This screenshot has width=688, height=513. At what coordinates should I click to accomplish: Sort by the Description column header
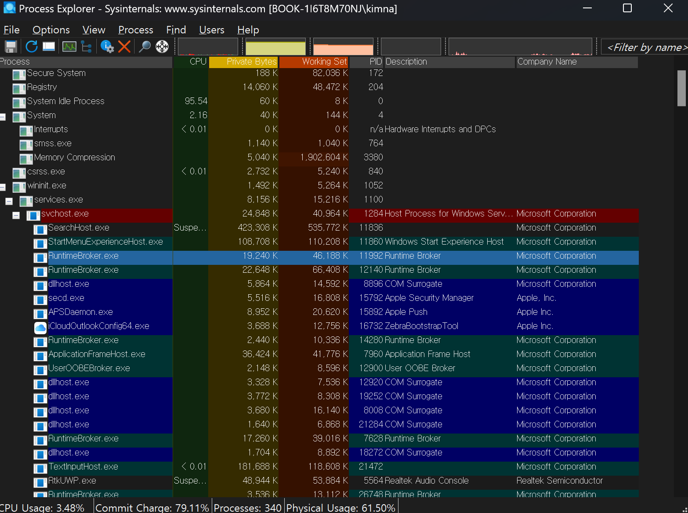click(449, 62)
